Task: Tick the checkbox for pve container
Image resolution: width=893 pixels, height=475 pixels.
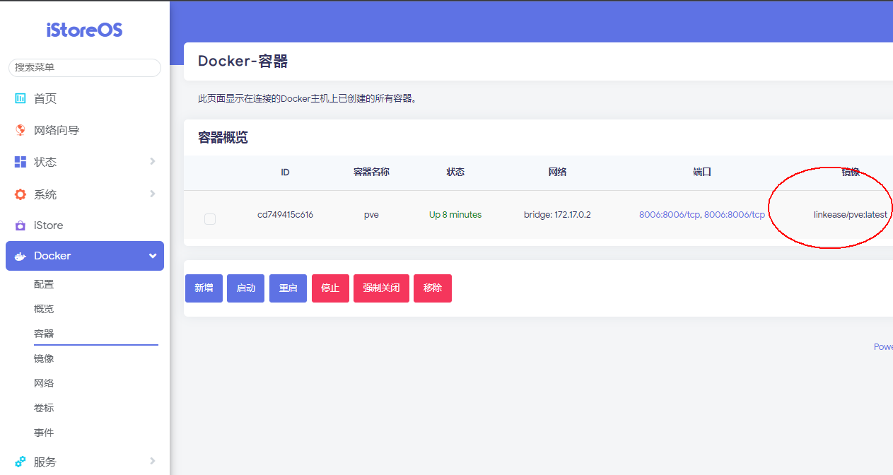Action: (210, 219)
